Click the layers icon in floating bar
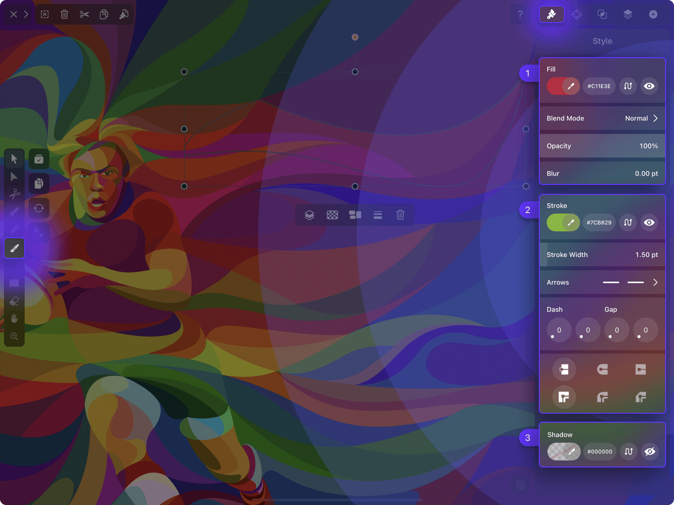This screenshot has width=674, height=505. (309, 215)
